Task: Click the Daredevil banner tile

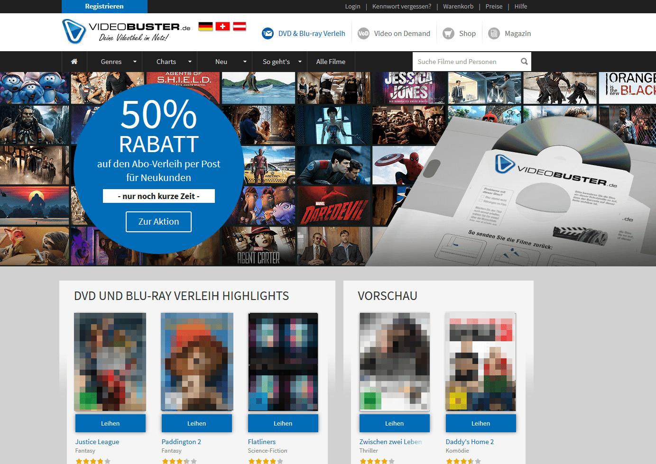Action: (333, 205)
